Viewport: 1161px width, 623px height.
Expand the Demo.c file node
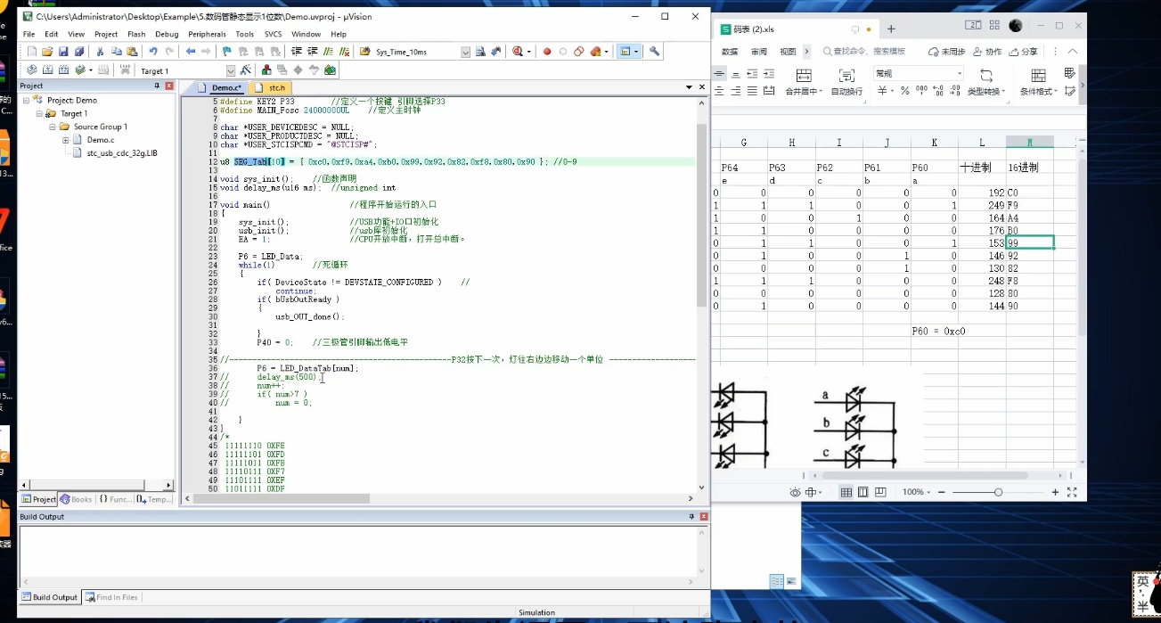(66, 140)
